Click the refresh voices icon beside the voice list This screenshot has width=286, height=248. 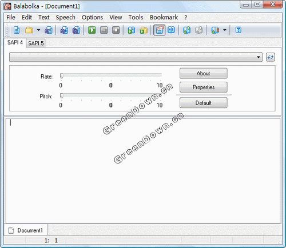click(x=271, y=57)
